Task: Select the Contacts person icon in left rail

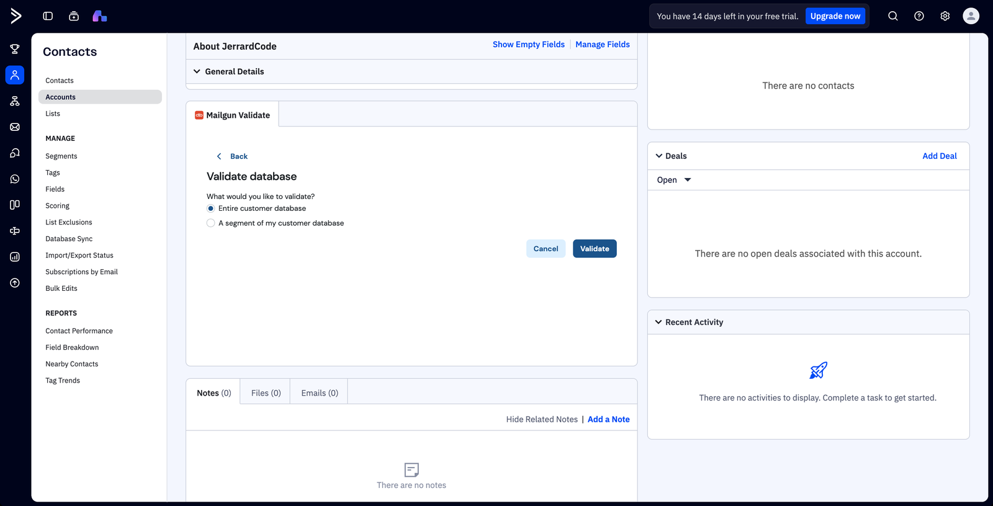Action: 15,75
